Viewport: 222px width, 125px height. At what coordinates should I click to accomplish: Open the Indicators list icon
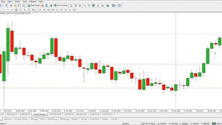click(108, 6)
